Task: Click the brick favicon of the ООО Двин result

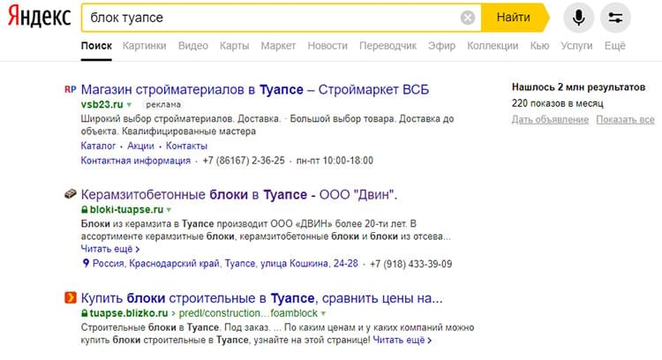Action: (x=70, y=194)
